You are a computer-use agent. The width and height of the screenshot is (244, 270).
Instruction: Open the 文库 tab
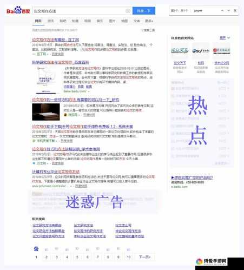pyautogui.click(x=137, y=21)
